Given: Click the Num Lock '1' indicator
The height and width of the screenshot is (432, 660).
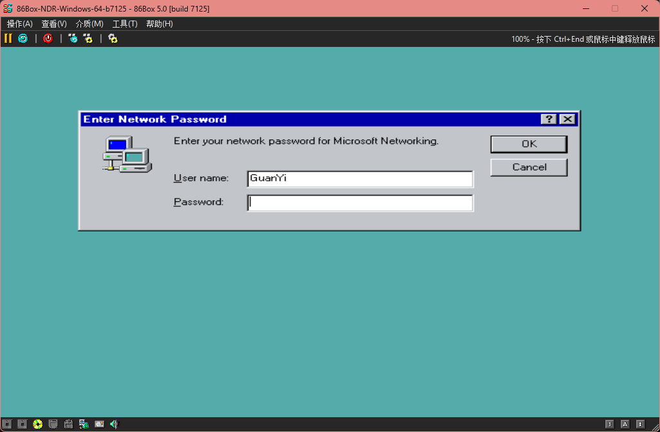Looking at the screenshot, I should [609, 424].
